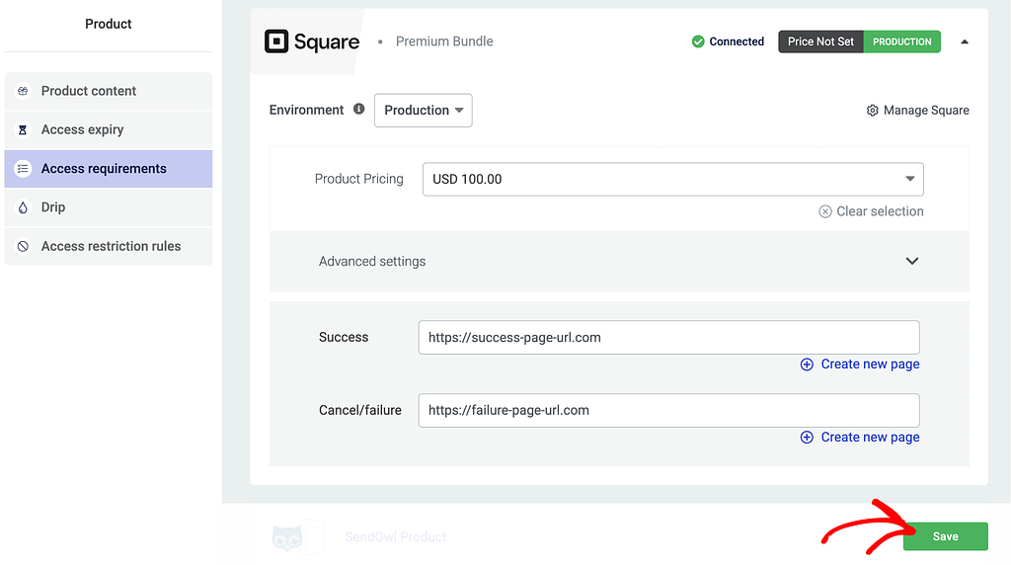Click the Square logo icon
The image size is (1011, 565).
[276, 41]
